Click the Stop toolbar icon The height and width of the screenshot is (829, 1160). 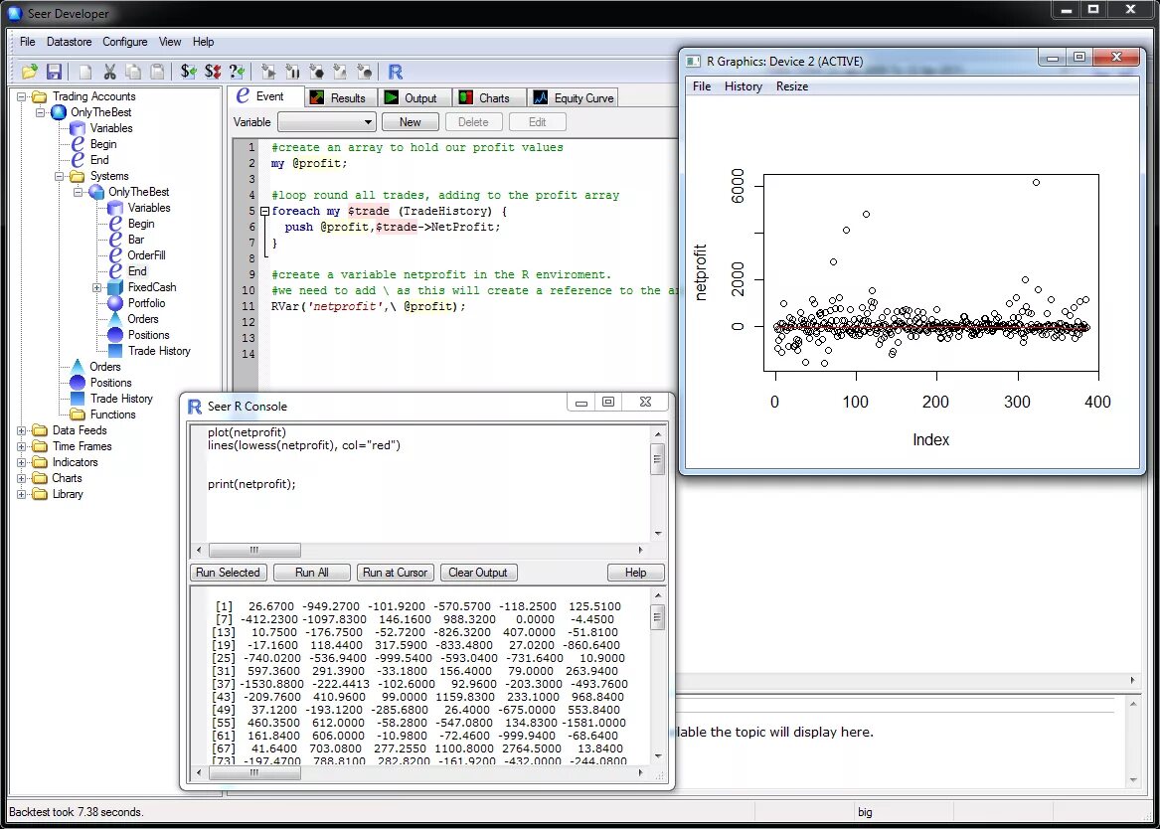click(317, 71)
